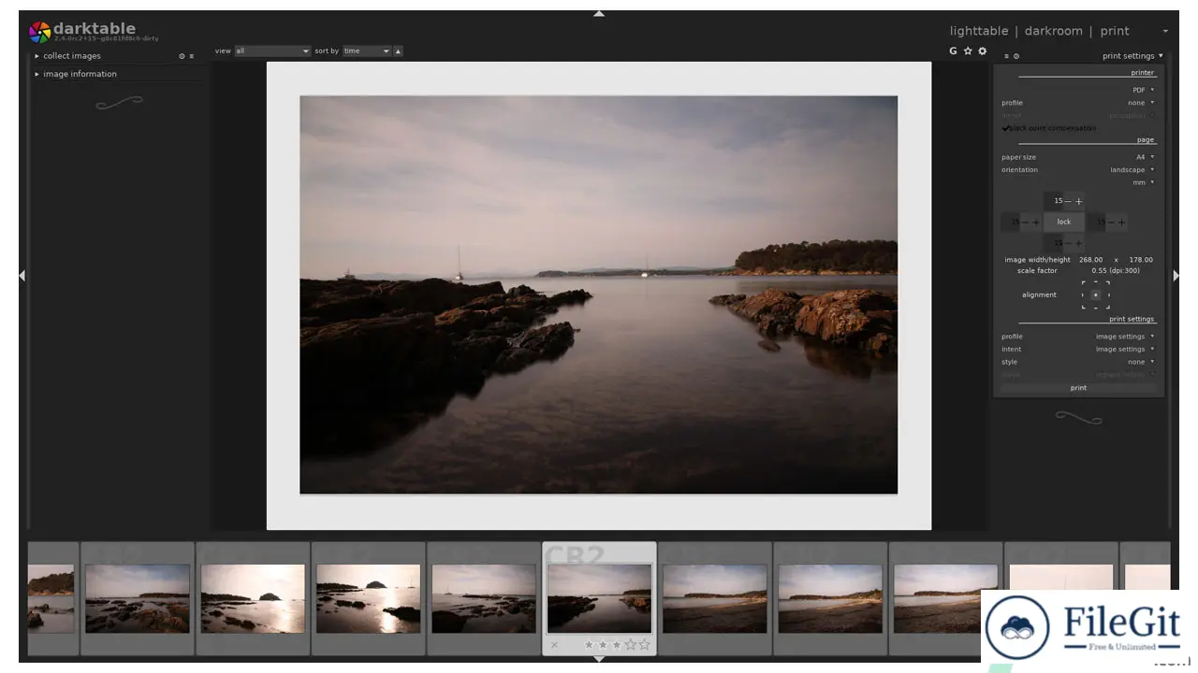Select center alignment option
This screenshot has width=1198, height=673.
click(1096, 294)
